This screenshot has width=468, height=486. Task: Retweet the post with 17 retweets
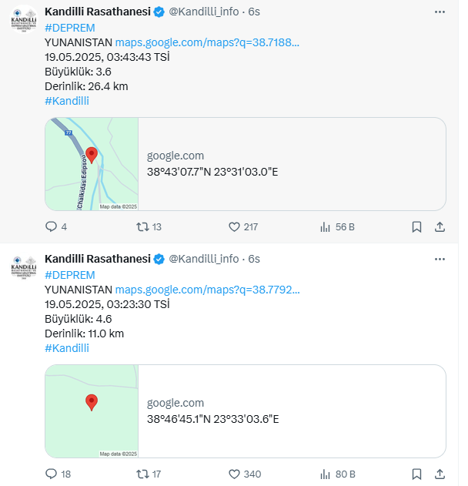(142, 474)
